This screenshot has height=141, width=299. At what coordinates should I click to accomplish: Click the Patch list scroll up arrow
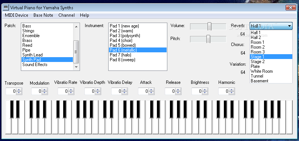click(76, 27)
